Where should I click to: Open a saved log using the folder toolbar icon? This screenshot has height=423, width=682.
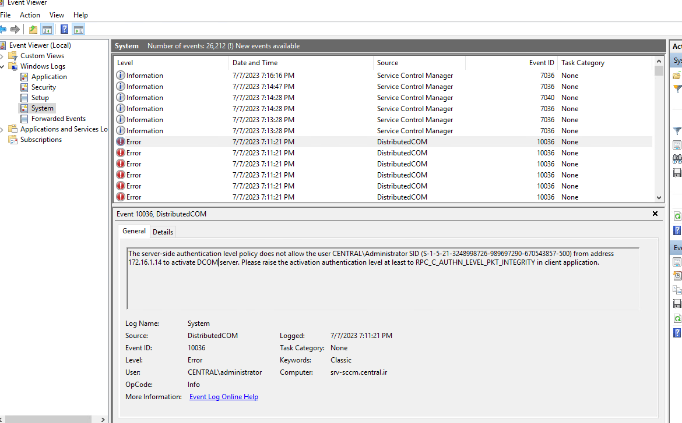click(33, 29)
